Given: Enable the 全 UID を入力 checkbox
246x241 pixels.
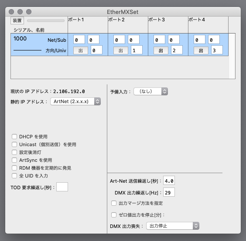Looking at the screenshot, I should (14, 176).
